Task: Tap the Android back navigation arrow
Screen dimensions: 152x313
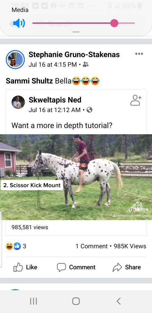Action: pos(119,301)
